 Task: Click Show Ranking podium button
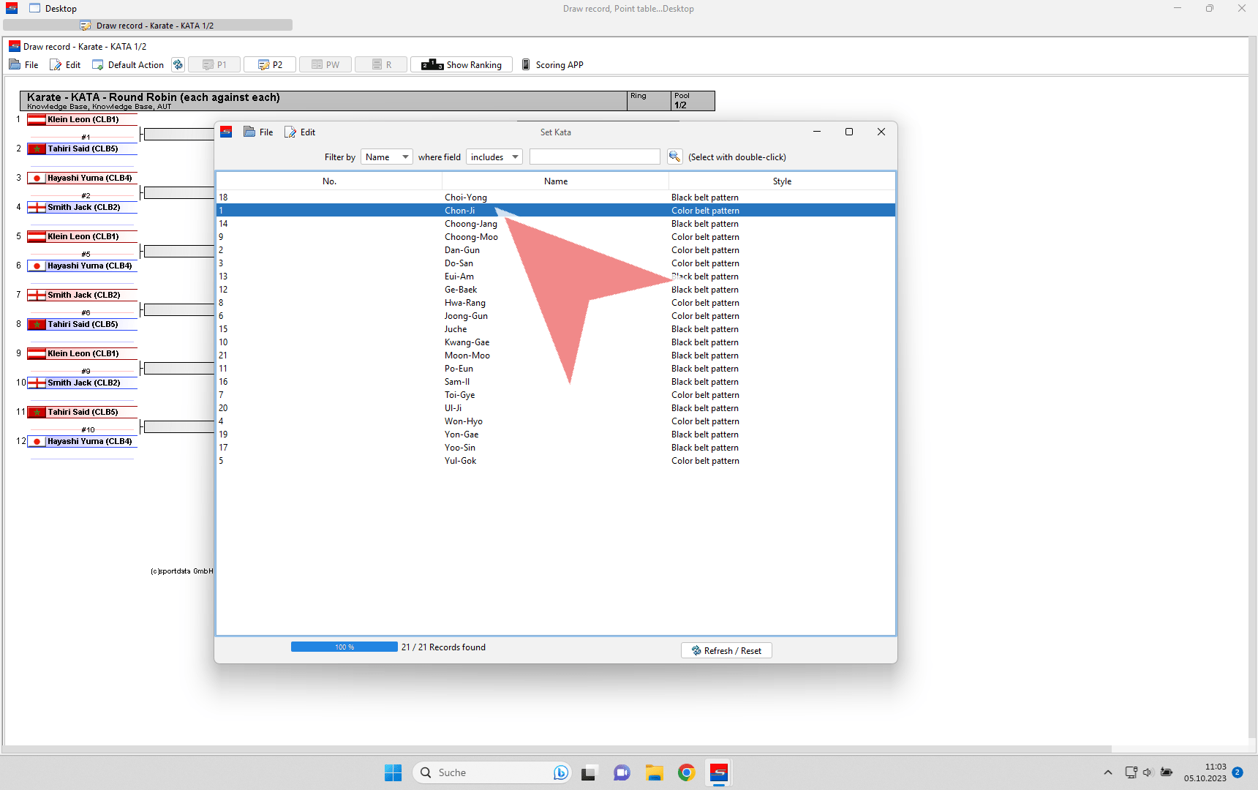(462, 65)
